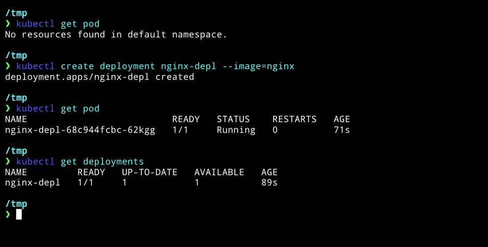Click the white block cursor at the empty prompt
Viewport: 488px width, 247px height.
[19, 214]
